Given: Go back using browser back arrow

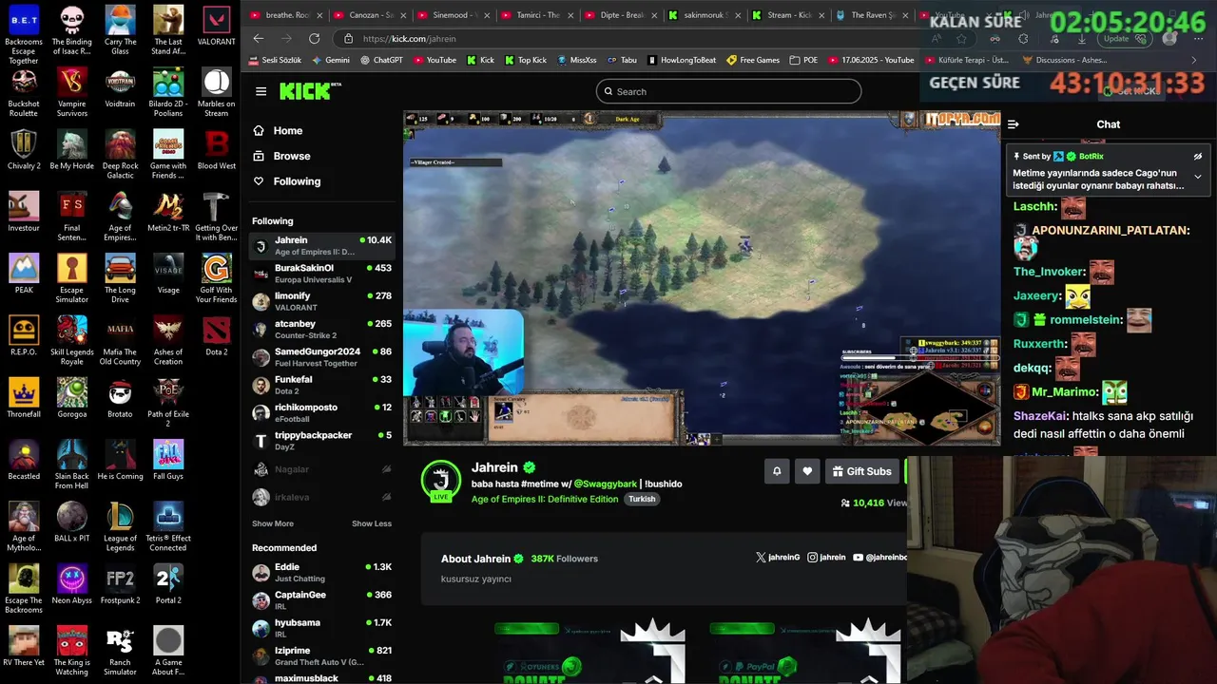Looking at the screenshot, I should click(259, 39).
